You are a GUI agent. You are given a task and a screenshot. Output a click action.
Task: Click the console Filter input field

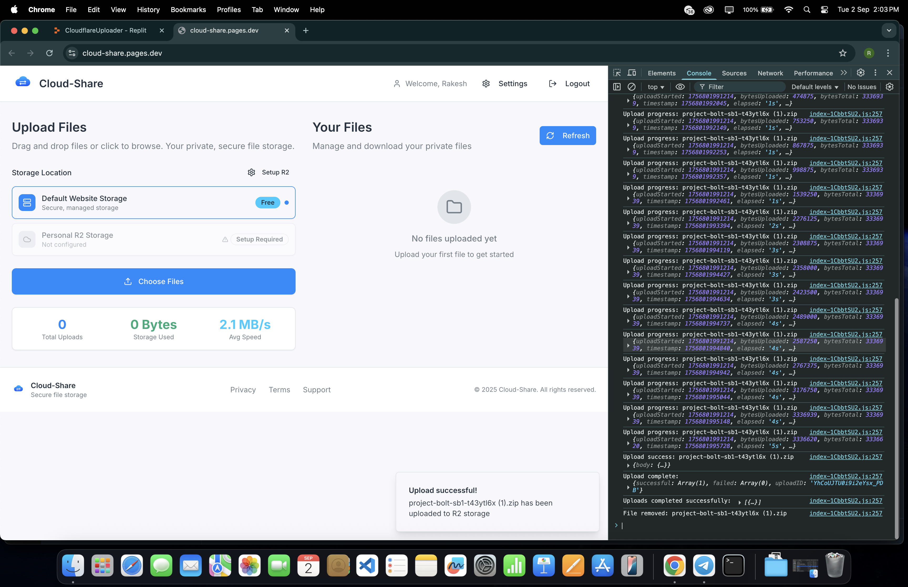point(739,87)
